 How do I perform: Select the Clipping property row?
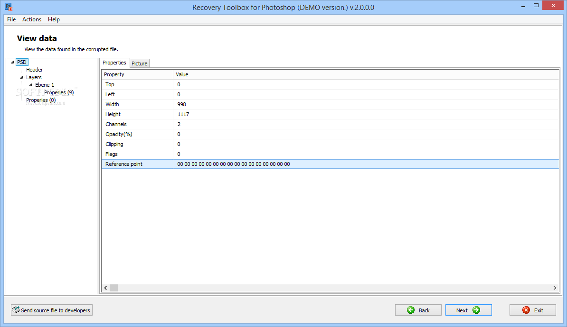click(330, 144)
